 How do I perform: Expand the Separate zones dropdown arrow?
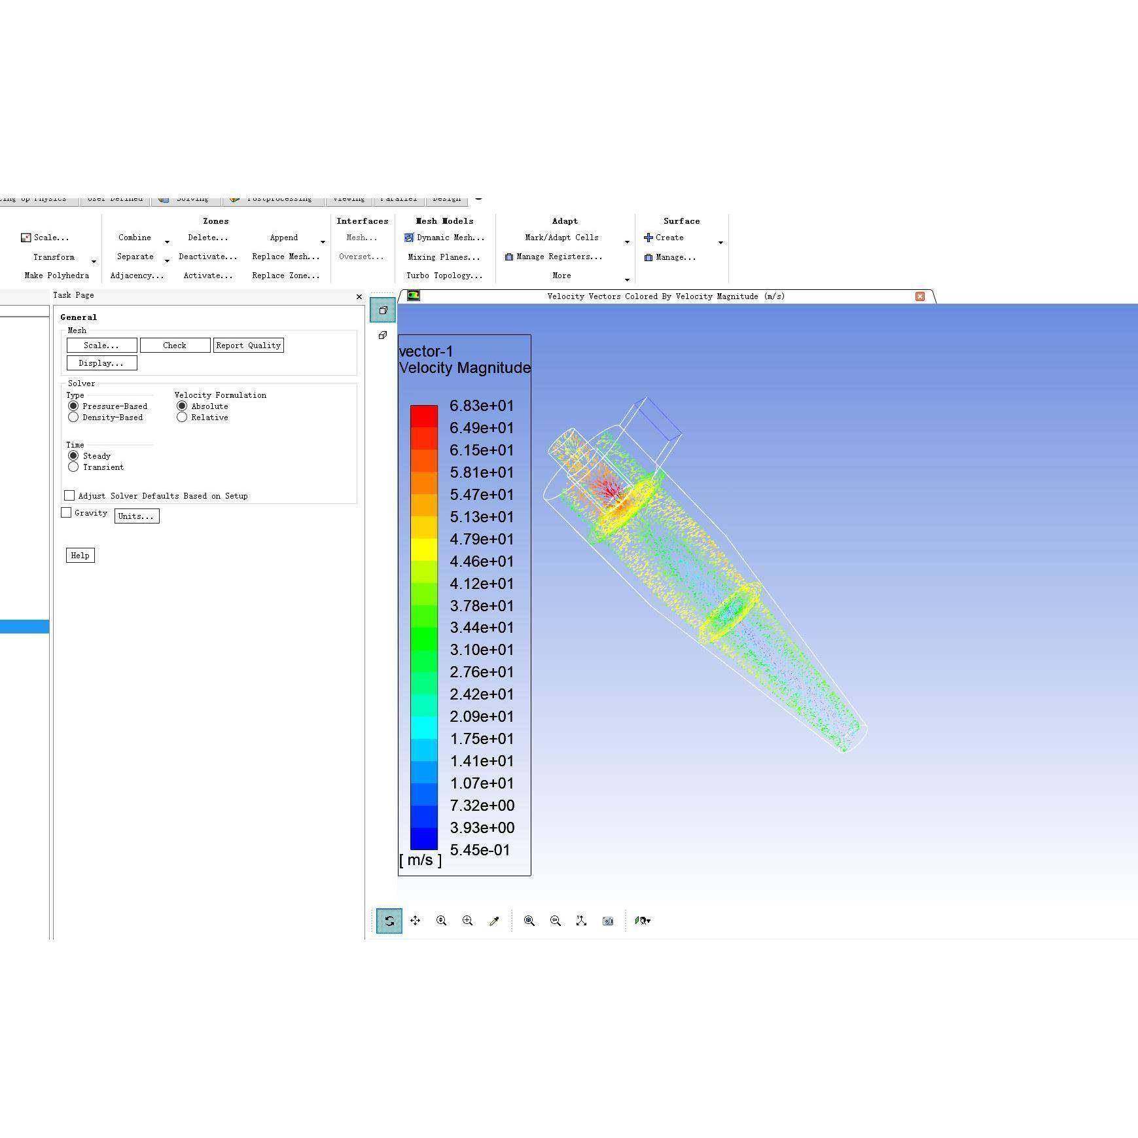tap(167, 261)
